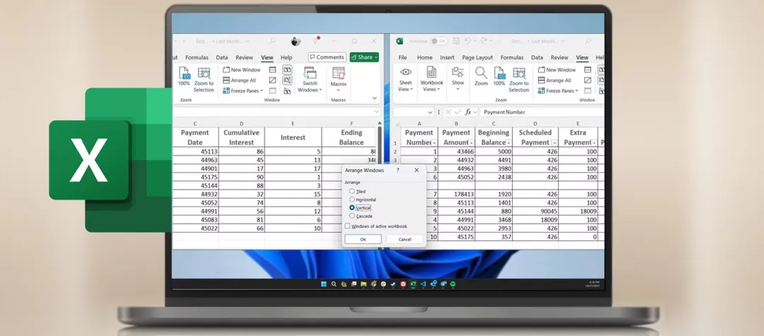Click Reset Window Position in left window
This screenshot has height=336, width=764.
pyautogui.click(x=287, y=91)
